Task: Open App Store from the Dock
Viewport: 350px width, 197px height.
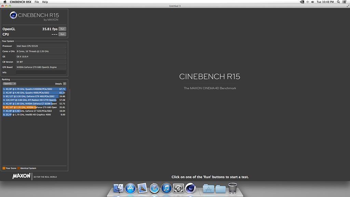Action: point(130,188)
